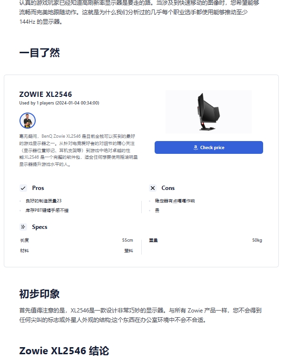Click the 50kg weight spec value

257,240
